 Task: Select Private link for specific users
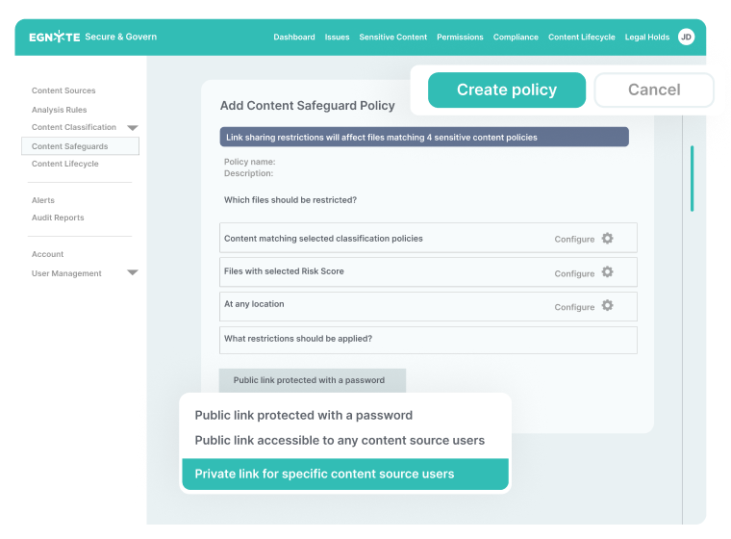[x=344, y=474]
